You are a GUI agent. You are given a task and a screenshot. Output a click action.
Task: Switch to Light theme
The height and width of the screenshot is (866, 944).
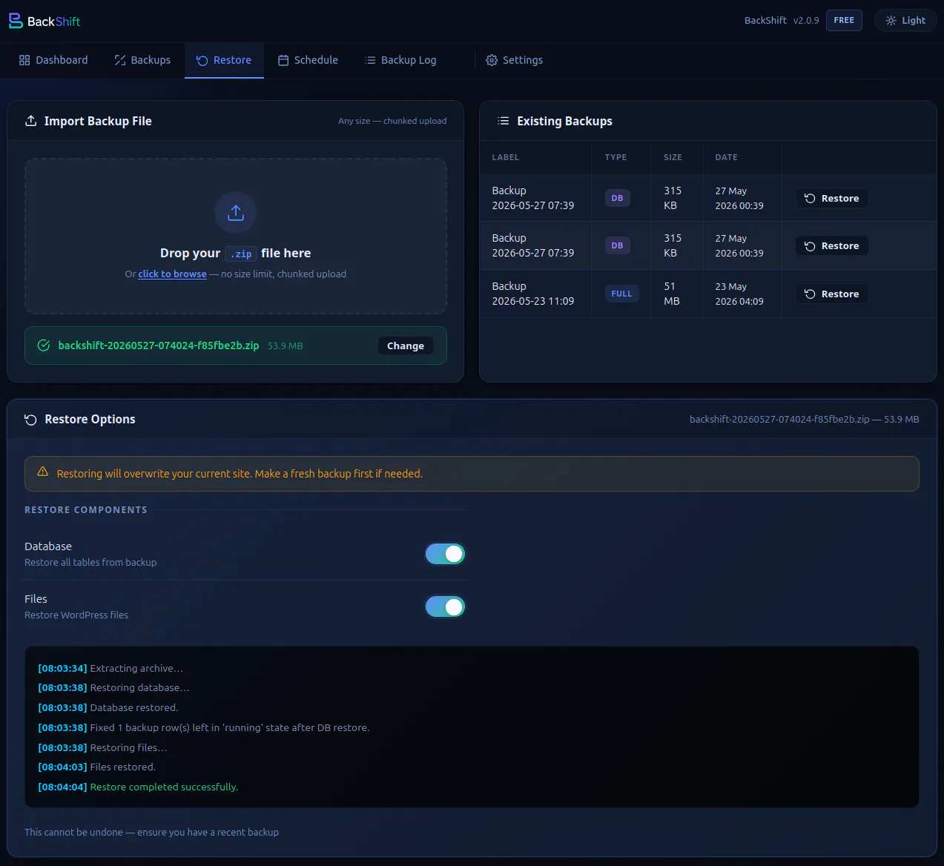click(x=905, y=21)
